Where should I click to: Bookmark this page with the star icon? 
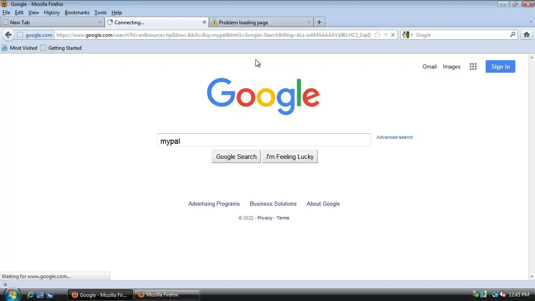coord(377,35)
